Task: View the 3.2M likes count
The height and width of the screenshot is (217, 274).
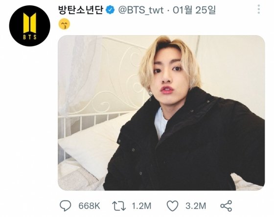Action: coord(196,206)
